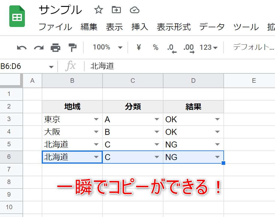Open the 123 number format dropdown
The width and height of the screenshot is (275, 217).
[208, 47]
